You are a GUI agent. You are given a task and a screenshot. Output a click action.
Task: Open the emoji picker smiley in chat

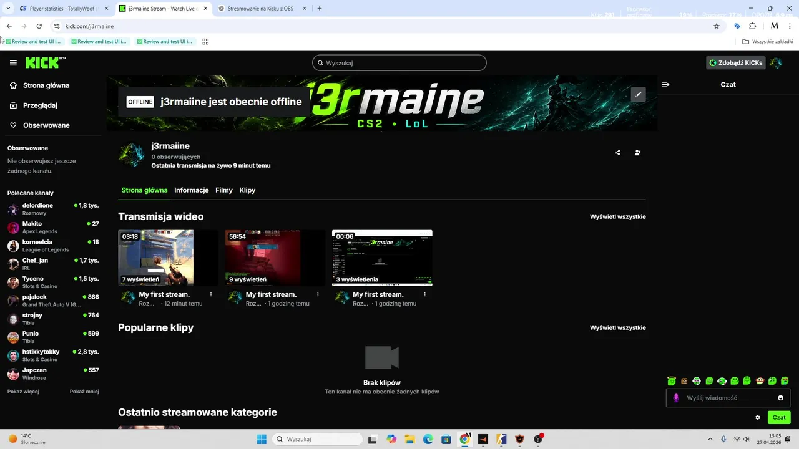coord(780,398)
